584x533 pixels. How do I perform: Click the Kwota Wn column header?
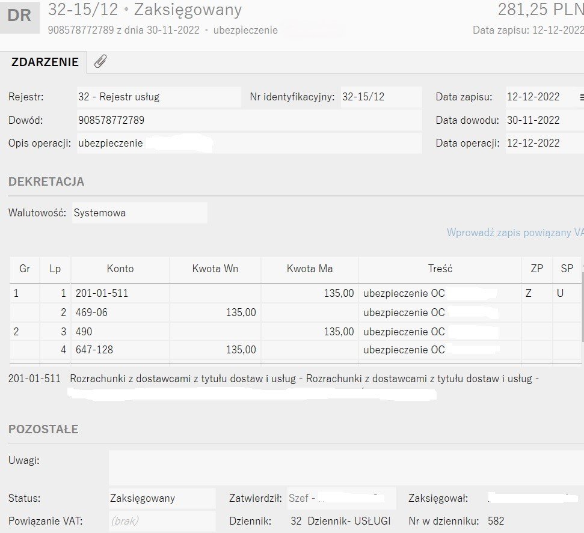215,269
